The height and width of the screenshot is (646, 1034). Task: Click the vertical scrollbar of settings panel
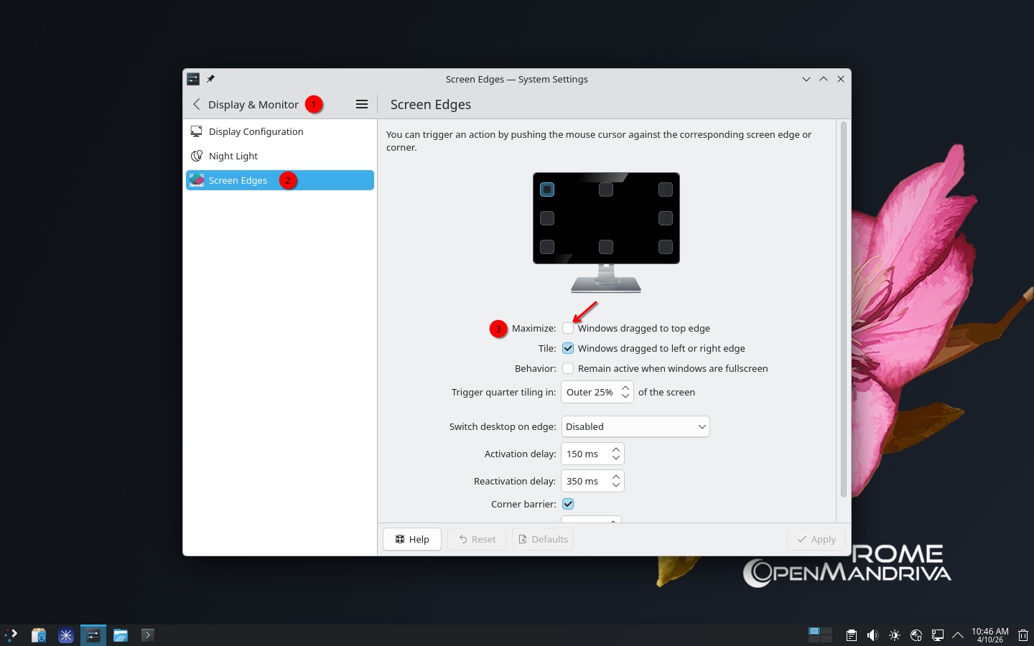tap(843, 309)
